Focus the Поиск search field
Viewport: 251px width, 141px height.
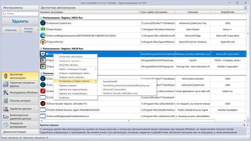[22, 14]
